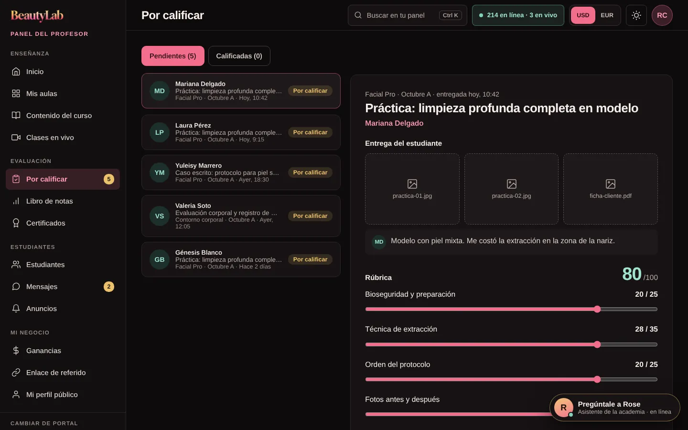This screenshot has height=430, width=688.
Task: Click the 80 rubric total score
Action: [x=632, y=274]
